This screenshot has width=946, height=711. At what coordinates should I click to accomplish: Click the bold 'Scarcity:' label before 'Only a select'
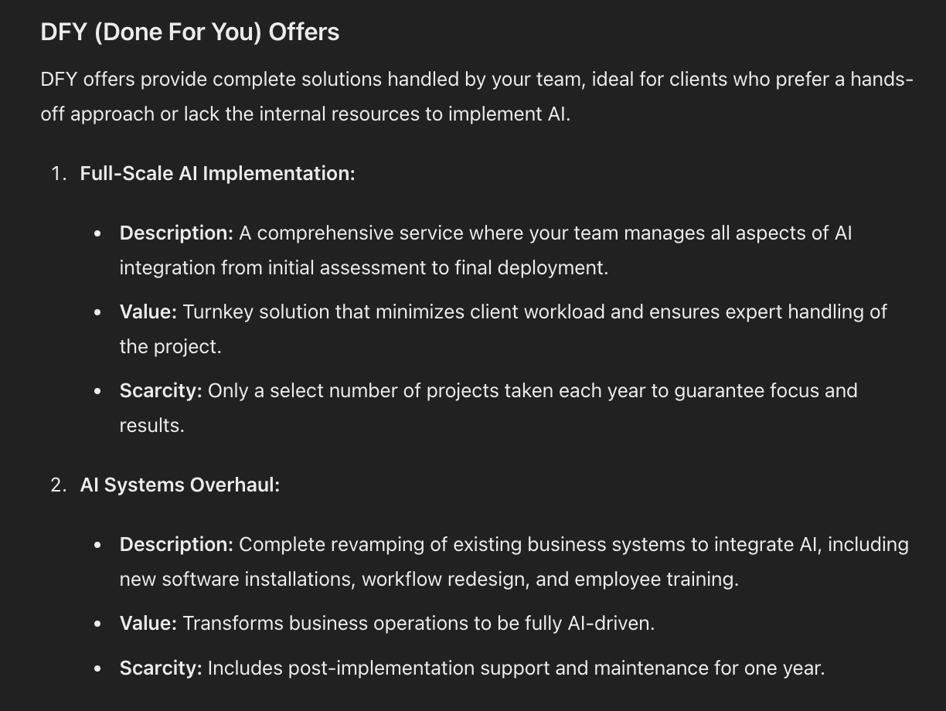(x=160, y=391)
